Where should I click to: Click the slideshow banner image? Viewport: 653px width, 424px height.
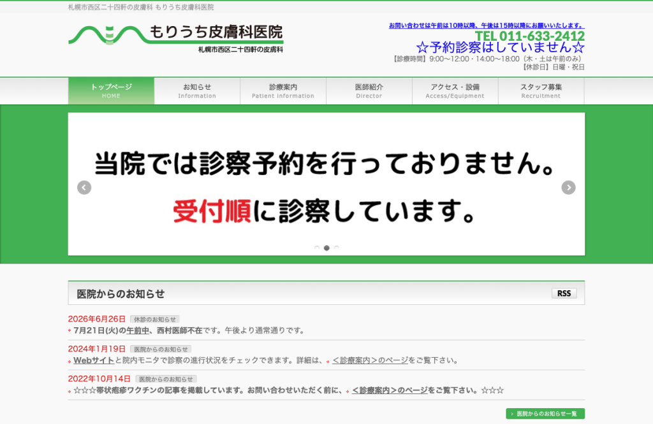click(x=326, y=184)
